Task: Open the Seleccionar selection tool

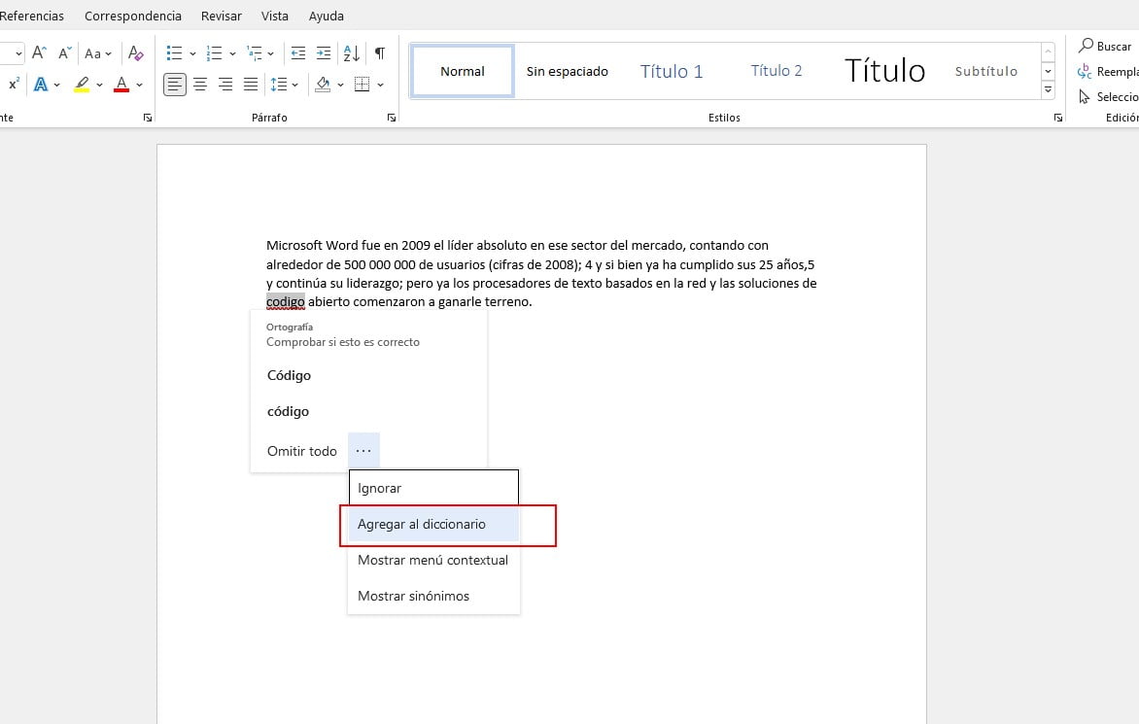Action: (1108, 96)
